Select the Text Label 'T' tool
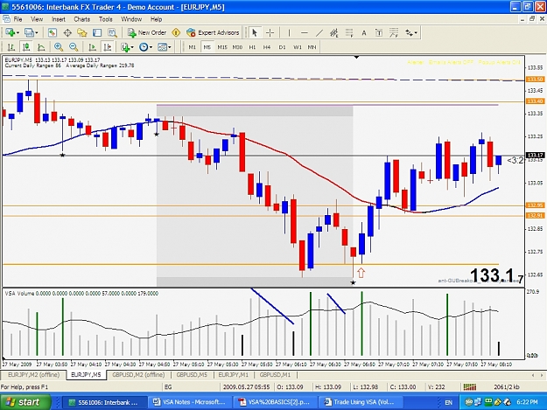This screenshot has height=410, width=547. point(379,32)
